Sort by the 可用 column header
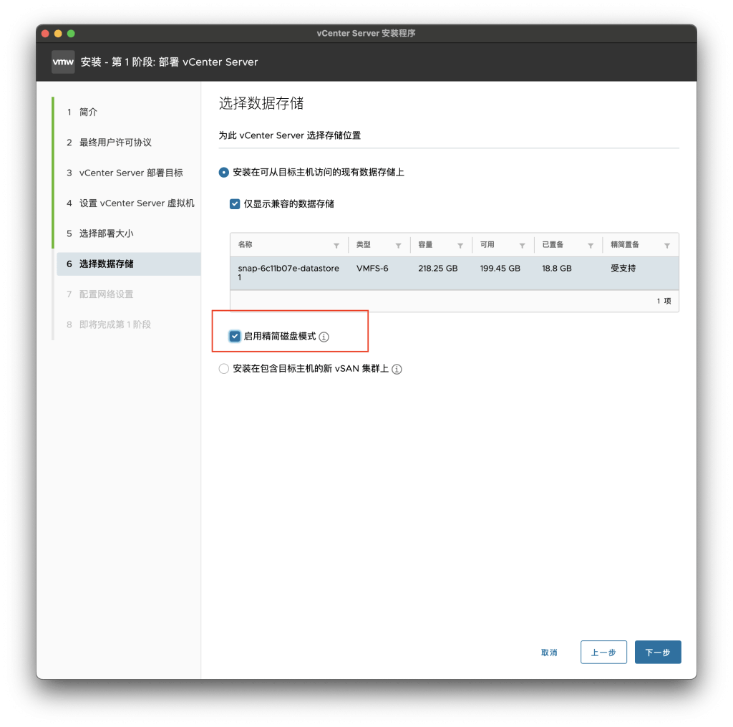Screen dimensions: 733x727 pos(487,245)
